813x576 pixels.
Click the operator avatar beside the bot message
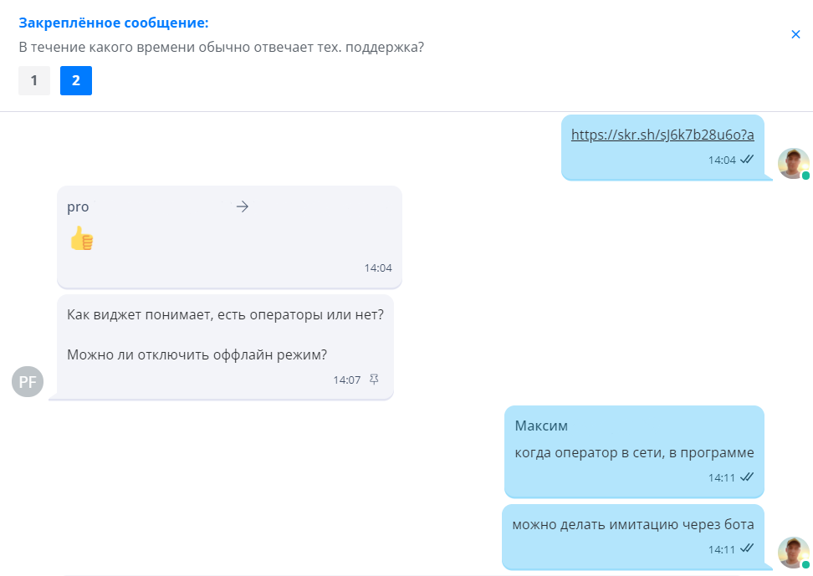tap(793, 553)
